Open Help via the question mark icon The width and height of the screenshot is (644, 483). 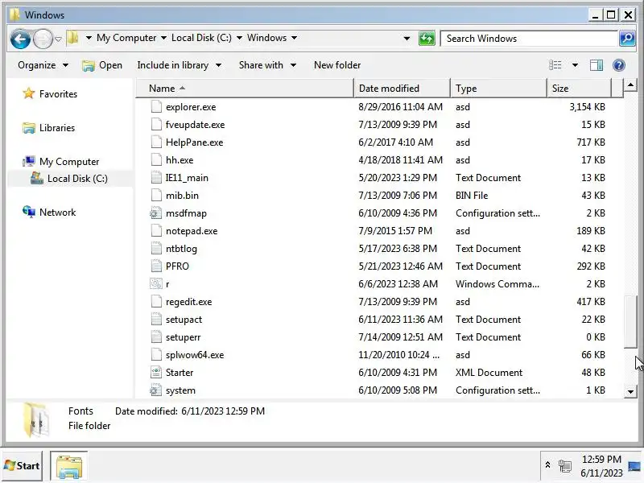(x=619, y=65)
